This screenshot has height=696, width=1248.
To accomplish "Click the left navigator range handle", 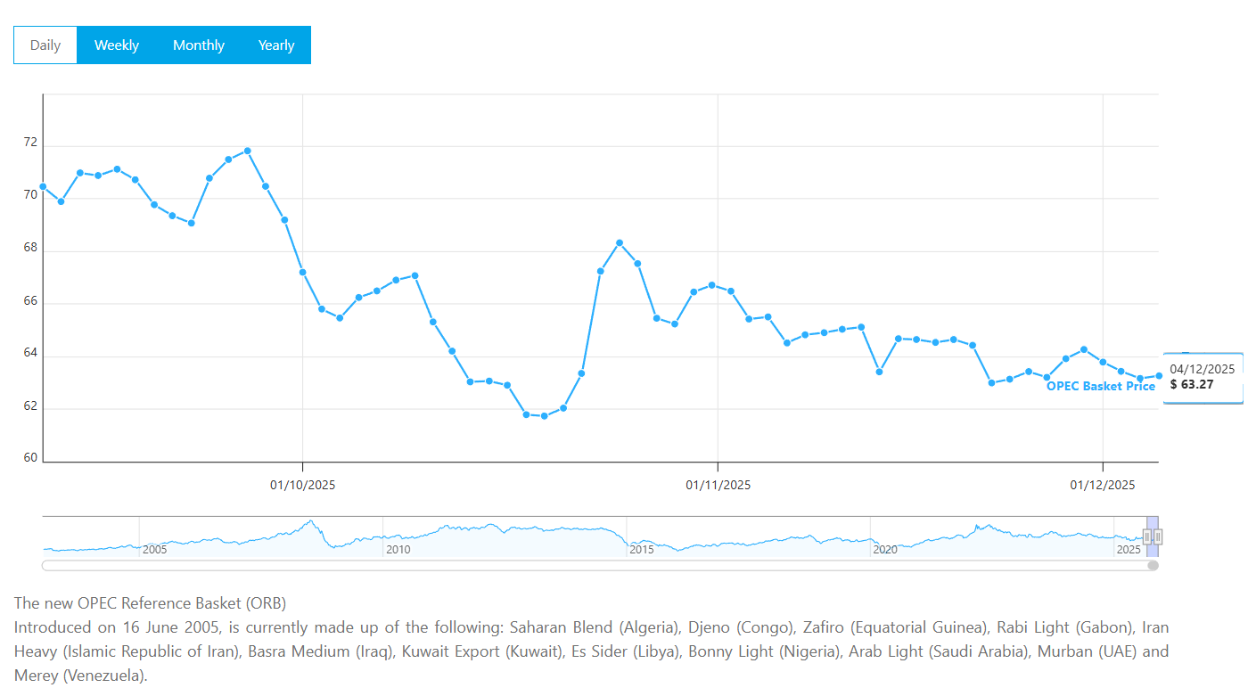I will [1147, 536].
